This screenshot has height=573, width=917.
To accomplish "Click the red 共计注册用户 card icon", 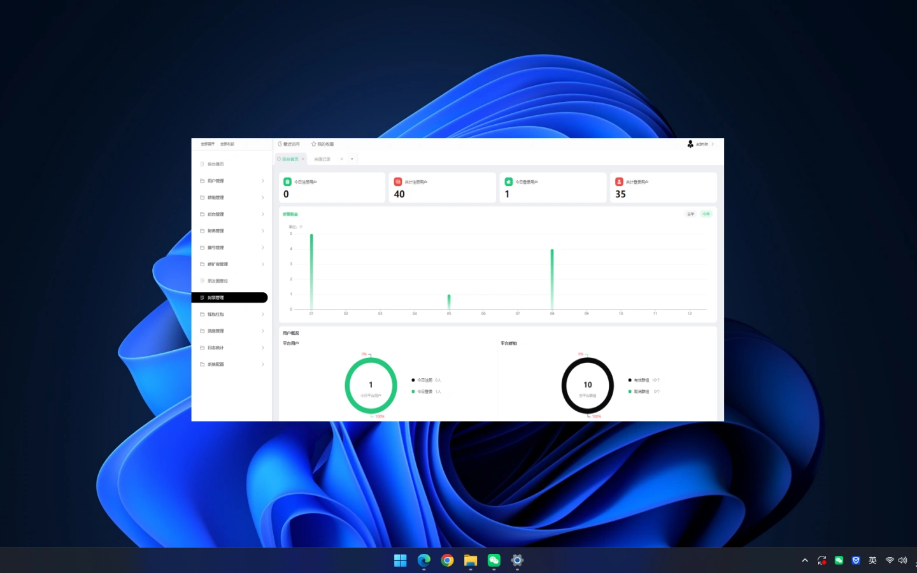I will click(398, 181).
